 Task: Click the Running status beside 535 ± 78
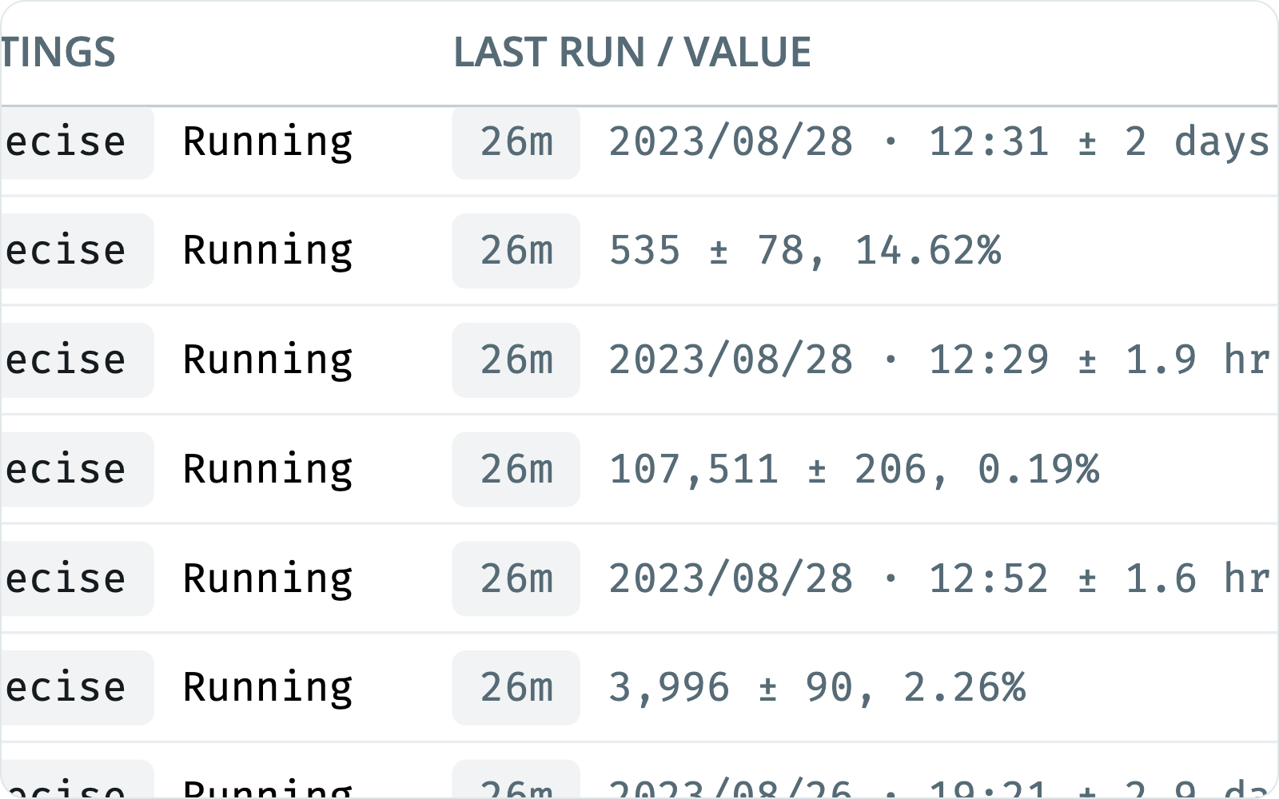[267, 250]
